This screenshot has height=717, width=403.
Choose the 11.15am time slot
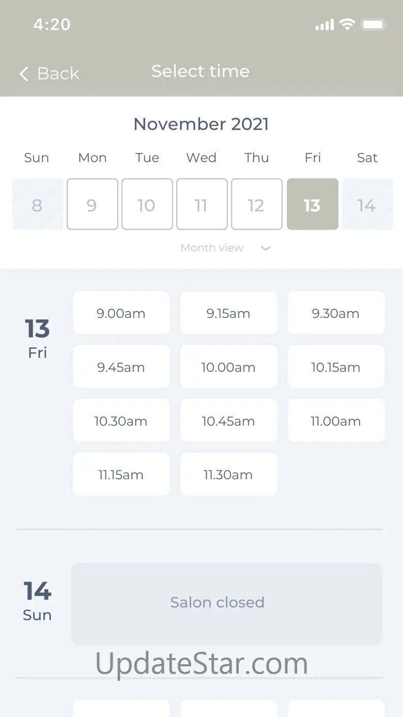[121, 475]
